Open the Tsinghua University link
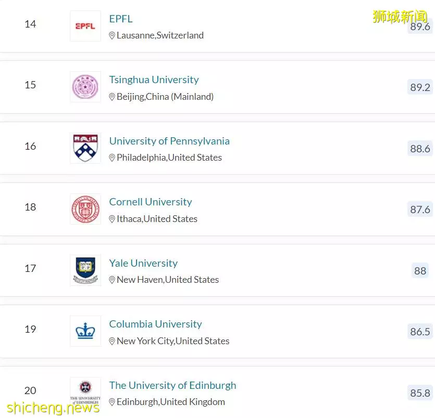This screenshot has height=418, width=435. coord(154,80)
